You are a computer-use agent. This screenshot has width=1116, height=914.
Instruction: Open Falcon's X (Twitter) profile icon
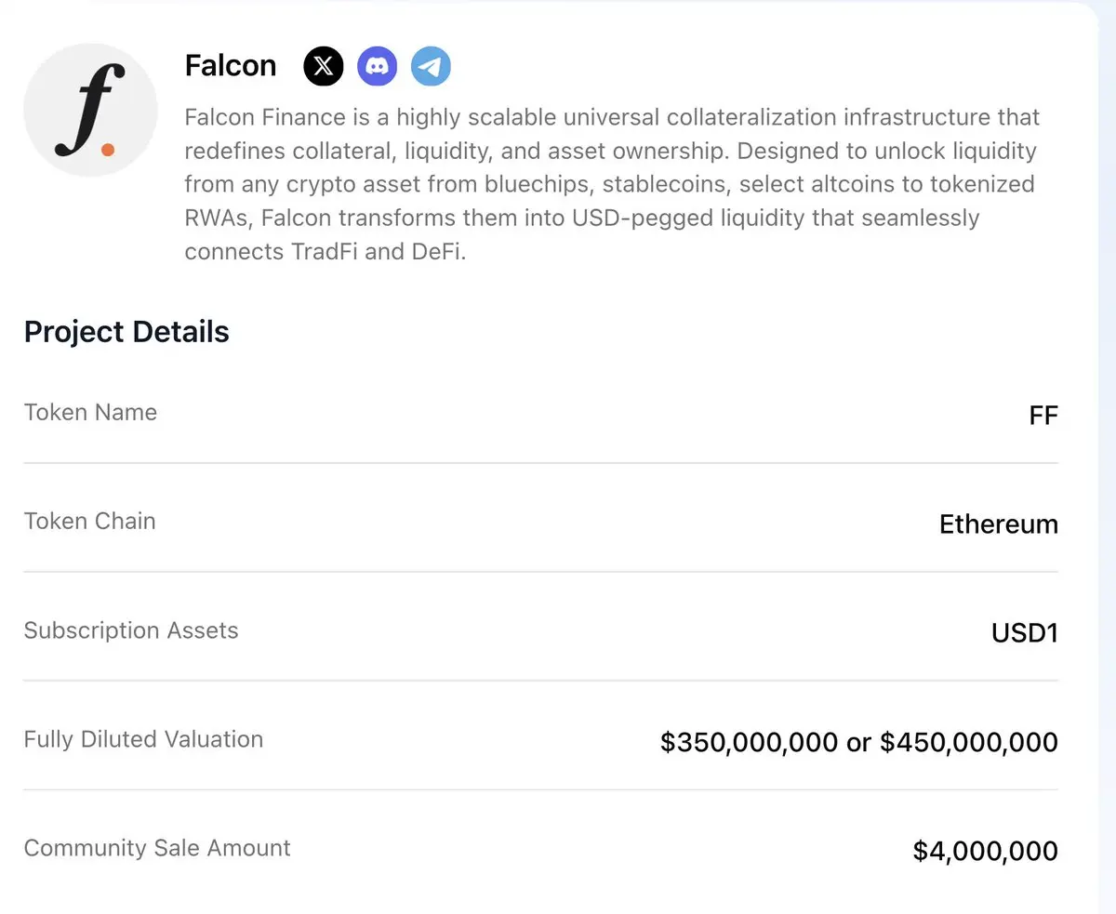324,66
